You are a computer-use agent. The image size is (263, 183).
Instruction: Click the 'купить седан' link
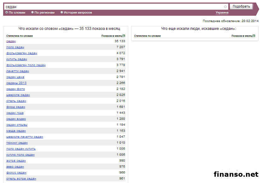click(x=17, y=59)
